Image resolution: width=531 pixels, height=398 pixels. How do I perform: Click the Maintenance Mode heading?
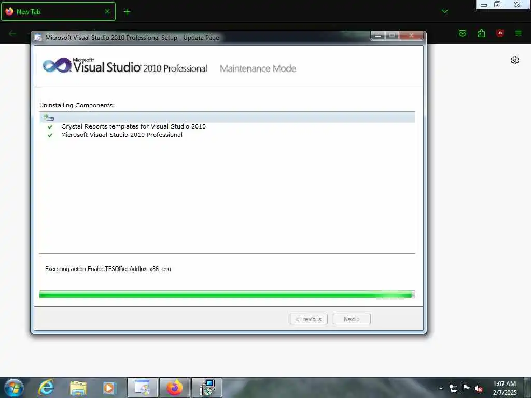tap(258, 68)
